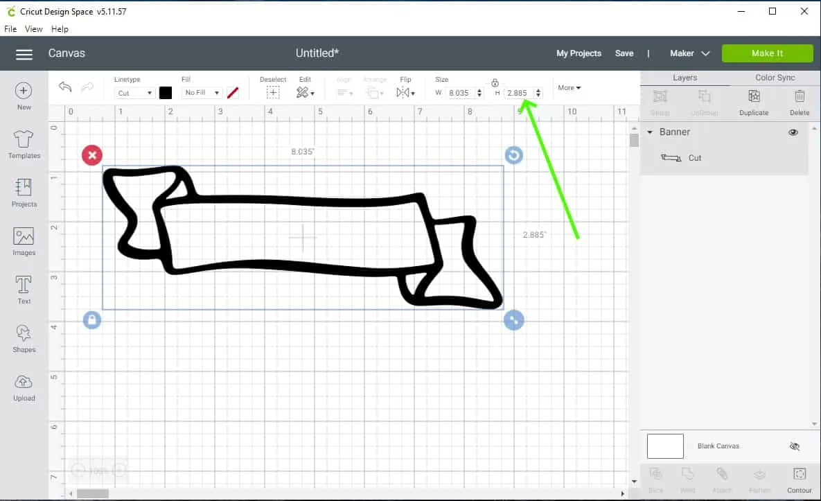Screen dimensions: 821x501
Task: Open the Maker machine selector
Action: click(689, 53)
